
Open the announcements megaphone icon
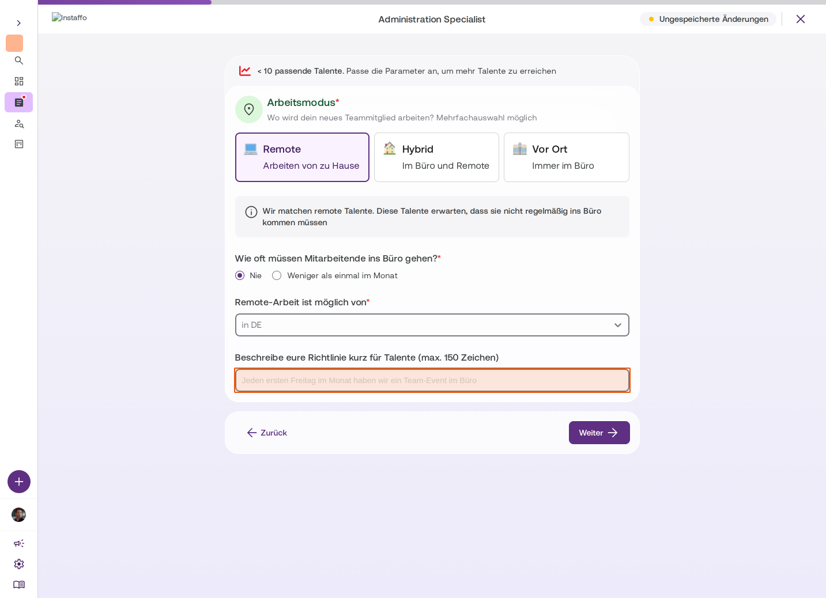[19, 543]
